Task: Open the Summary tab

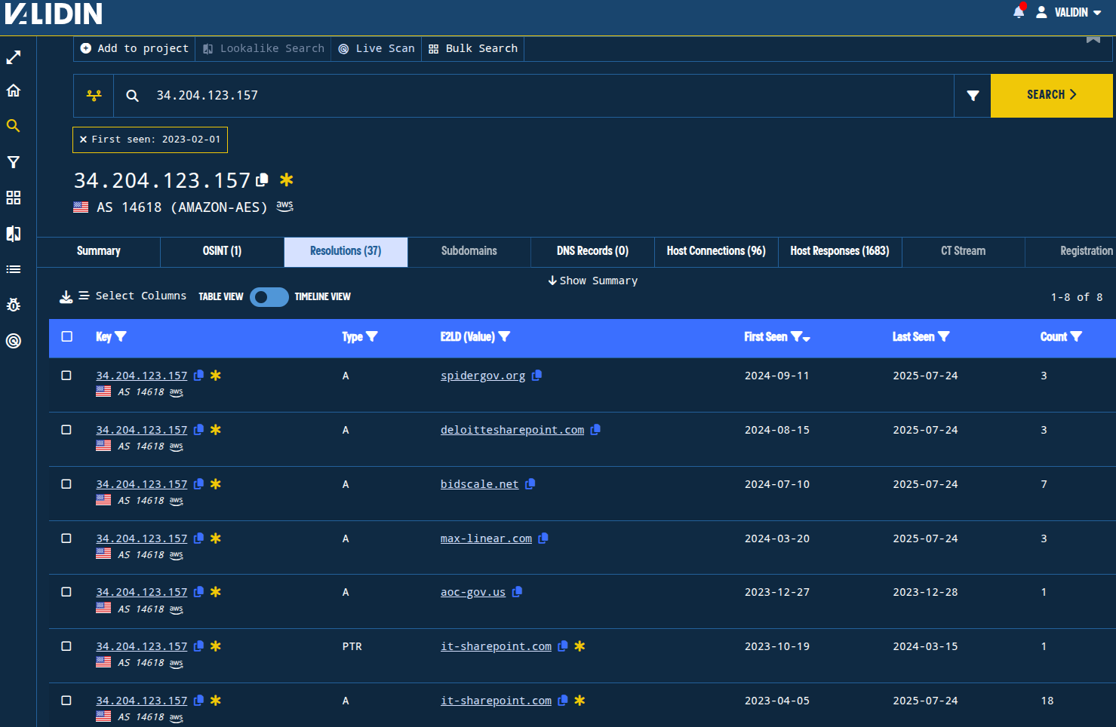Action: tap(99, 251)
